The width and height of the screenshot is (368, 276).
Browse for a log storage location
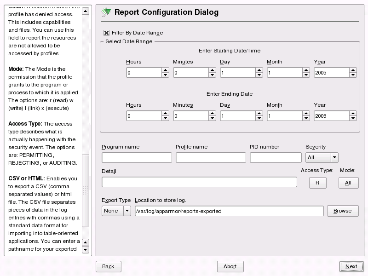(x=343, y=211)
